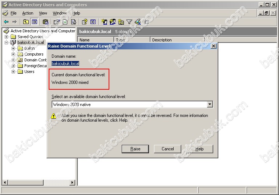Click the tree pane horizontal scrollbar thumb
Image resolution: width=279 pixels, height=195 pixels.
pos(26,182)
